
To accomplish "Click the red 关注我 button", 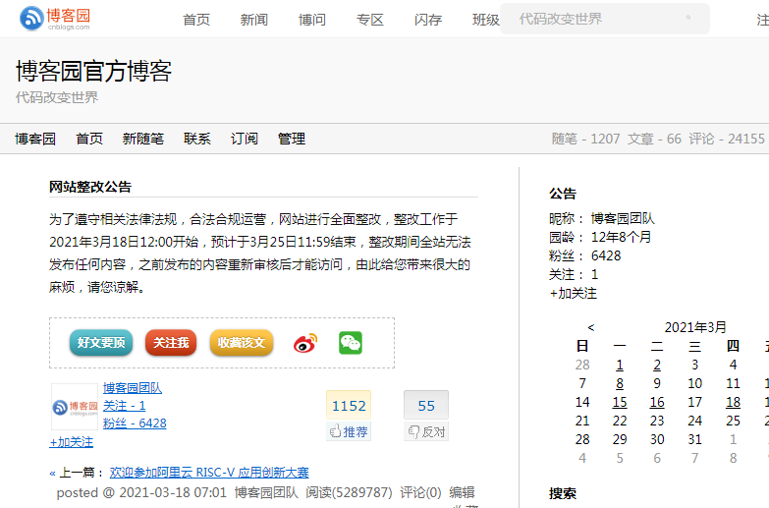I will 171,343.
